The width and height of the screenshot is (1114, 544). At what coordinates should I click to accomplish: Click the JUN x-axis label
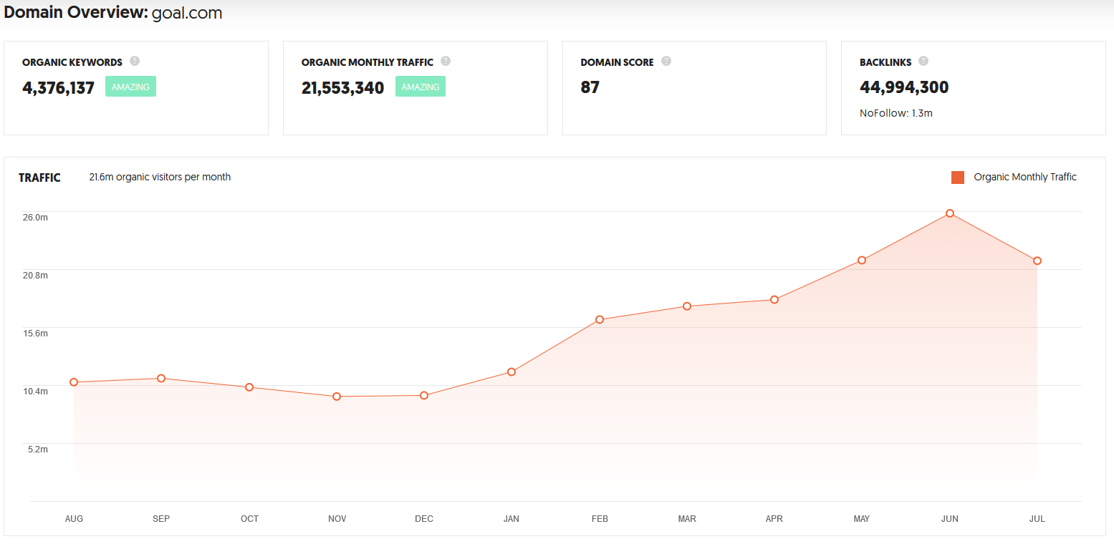coord(950,519)
